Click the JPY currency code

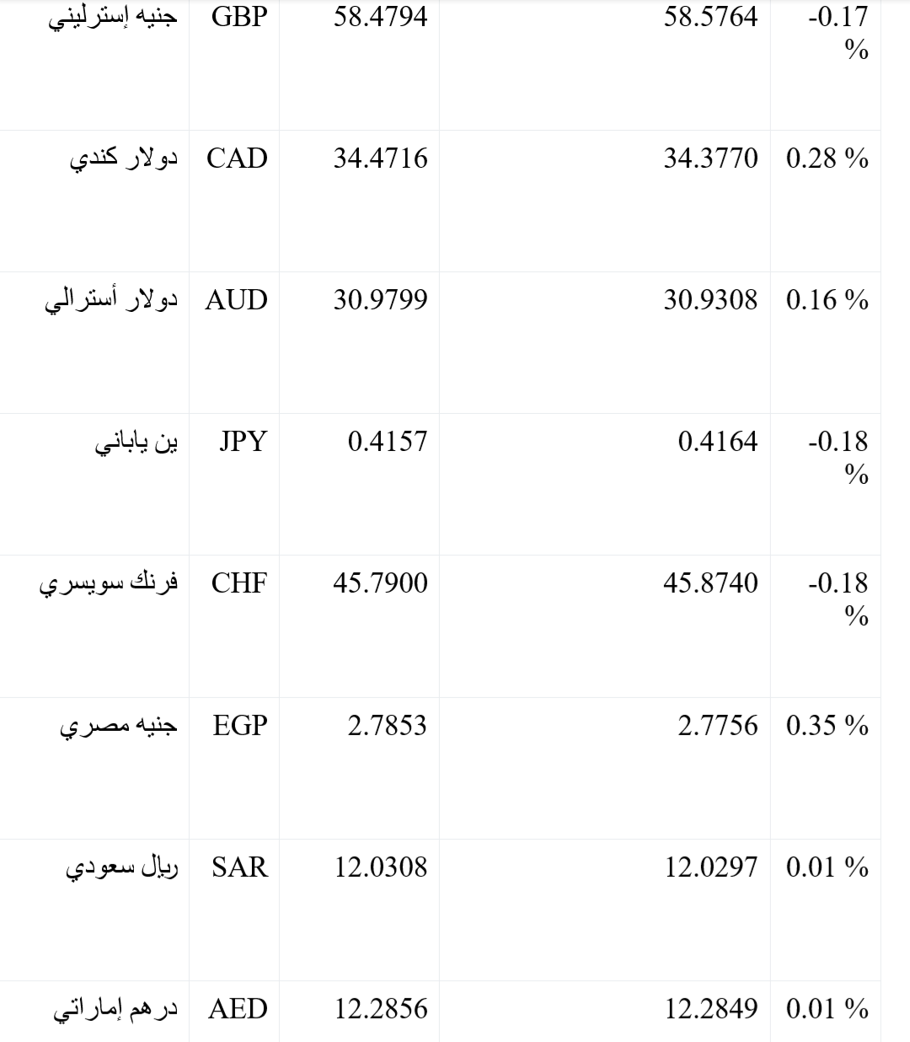coord(243,442)
